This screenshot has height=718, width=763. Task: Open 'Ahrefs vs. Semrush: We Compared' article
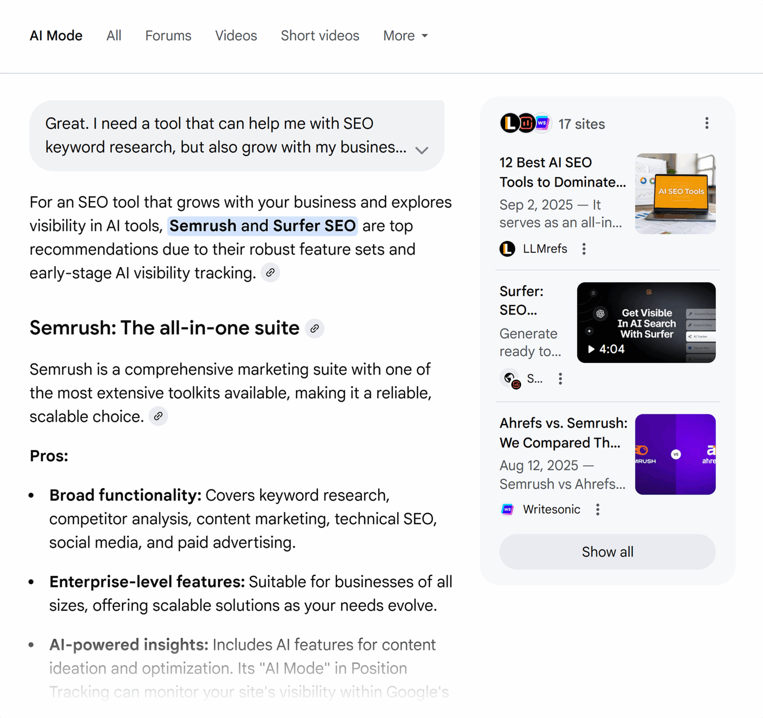click(563, 433)
